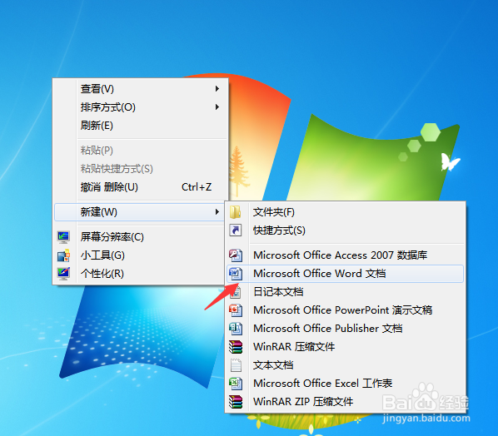The image size is (498, 436).
Task: Create a WinRAR ZIP 压缩文件
Action: click(346, 402)
